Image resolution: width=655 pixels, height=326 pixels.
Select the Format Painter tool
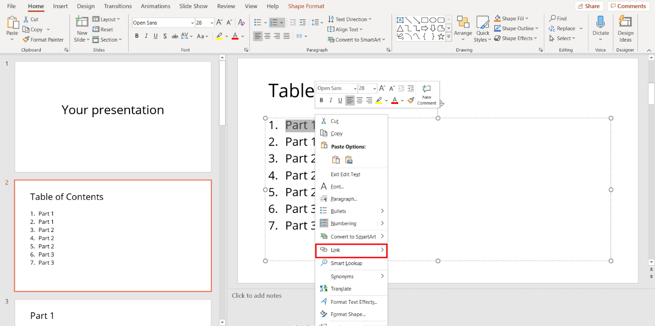coord(44,39)
